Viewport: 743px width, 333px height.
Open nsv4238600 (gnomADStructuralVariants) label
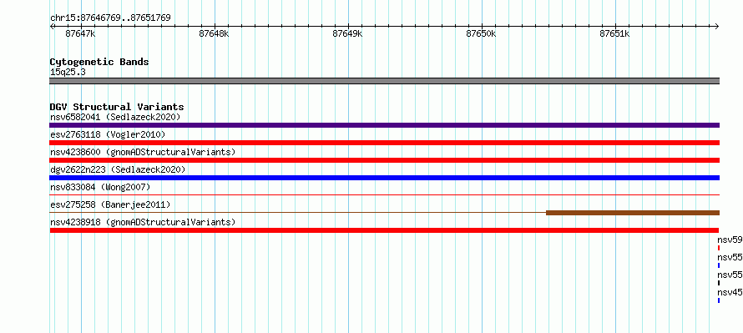tap(143, 152)
